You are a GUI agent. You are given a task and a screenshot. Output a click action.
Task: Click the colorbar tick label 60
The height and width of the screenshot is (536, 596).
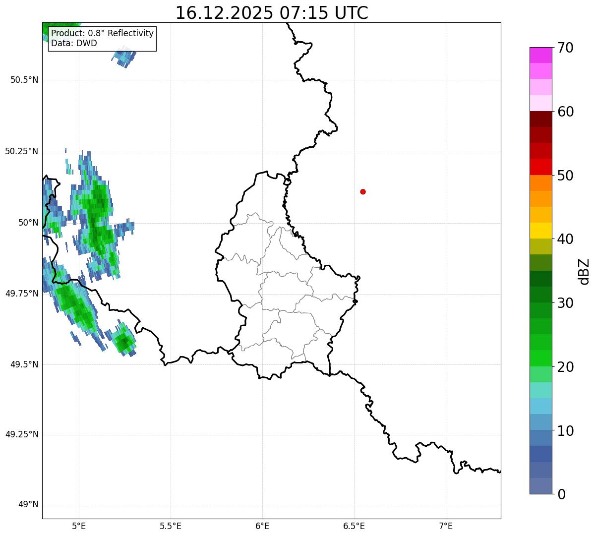(565, 112)
